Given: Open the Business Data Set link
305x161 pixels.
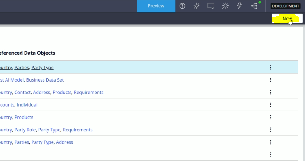Looking at the screenshot, I should click(x=45, y=80).
